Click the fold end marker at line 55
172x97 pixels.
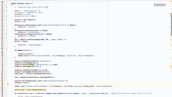point(7,29)
